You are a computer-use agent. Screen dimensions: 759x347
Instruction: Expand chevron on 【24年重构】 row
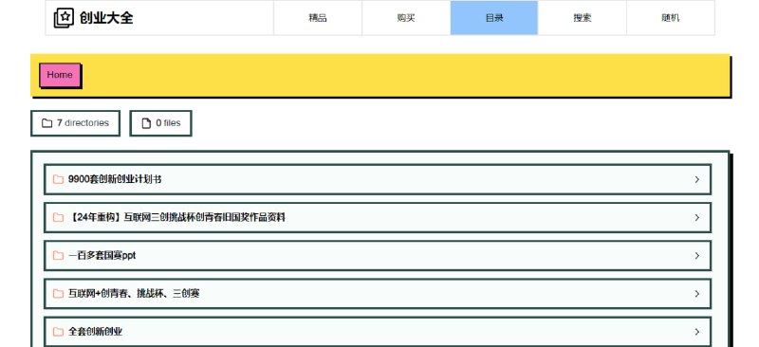(697, 218)
